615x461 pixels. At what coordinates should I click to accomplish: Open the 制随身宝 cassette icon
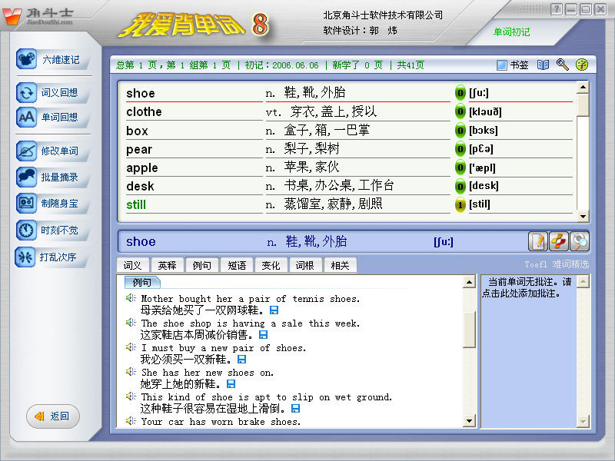(x=27, y=204)
